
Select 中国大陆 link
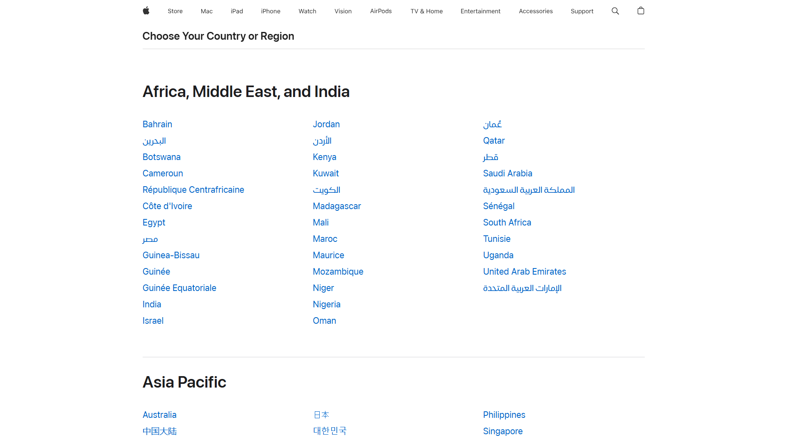(x=159, y=431)
